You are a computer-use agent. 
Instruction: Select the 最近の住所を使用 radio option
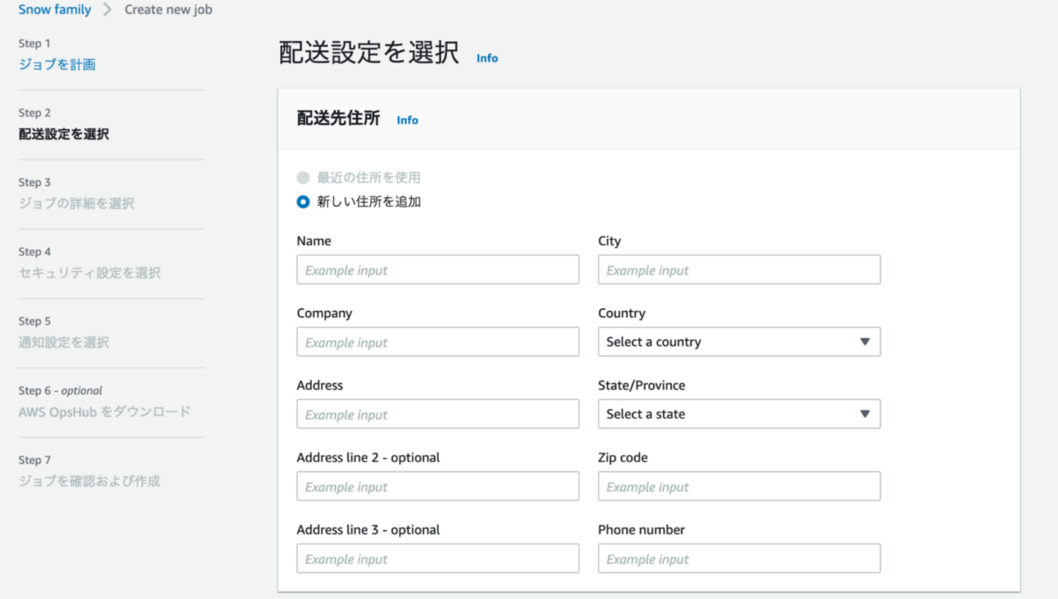pyautogui.click(x=303, y=177)
